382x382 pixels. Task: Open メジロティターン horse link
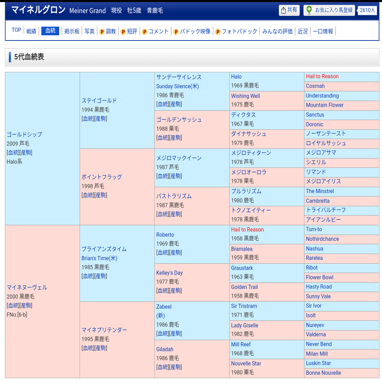251,153
